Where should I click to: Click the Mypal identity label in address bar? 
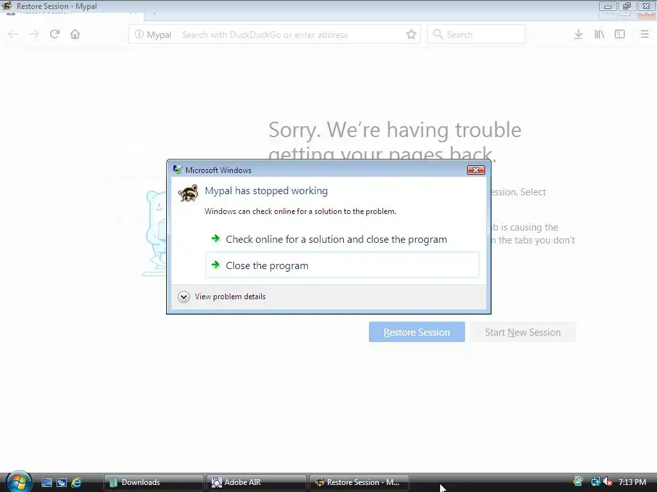coord(159,35)
